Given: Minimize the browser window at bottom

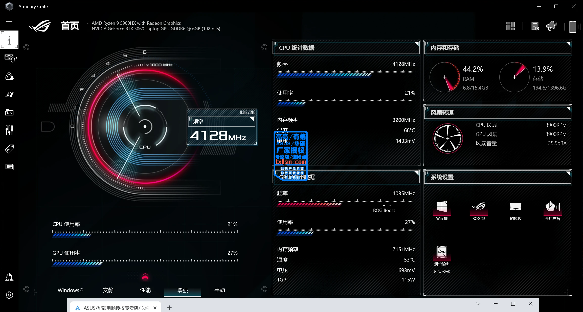Looking at the screenshot, I should coord(496,304).
